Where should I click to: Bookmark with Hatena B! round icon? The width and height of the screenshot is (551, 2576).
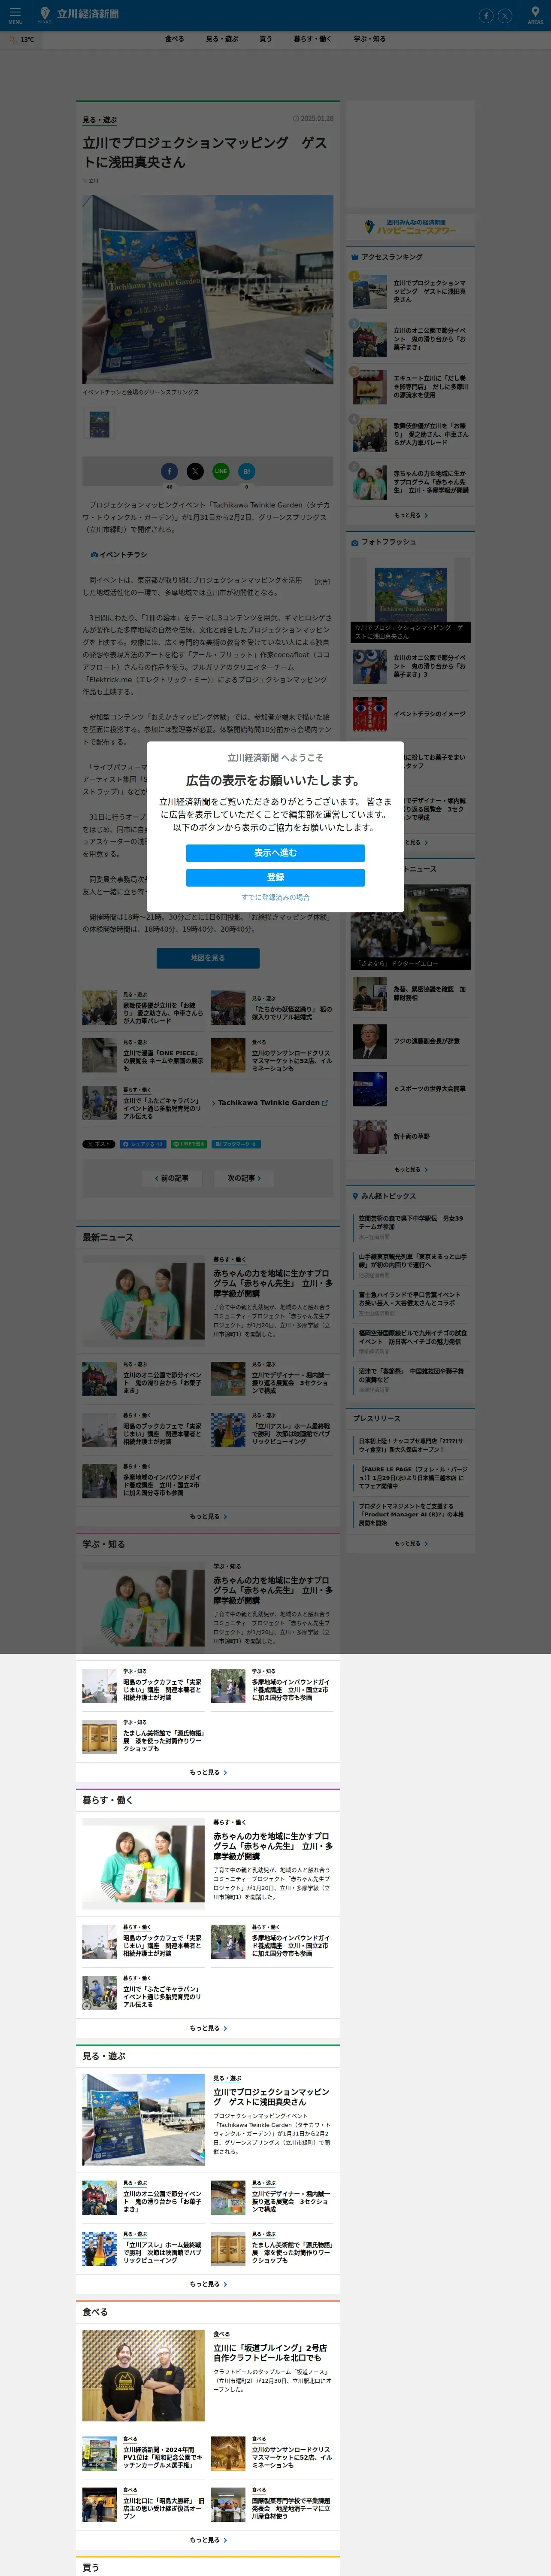pyautogui.click(x=247, y=471)
